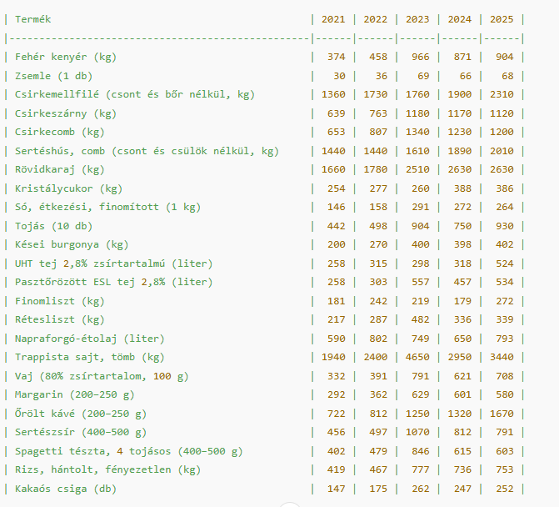The image size is (559, 507).
Task: Click the 2021 column header
Action: pos(332,18)
